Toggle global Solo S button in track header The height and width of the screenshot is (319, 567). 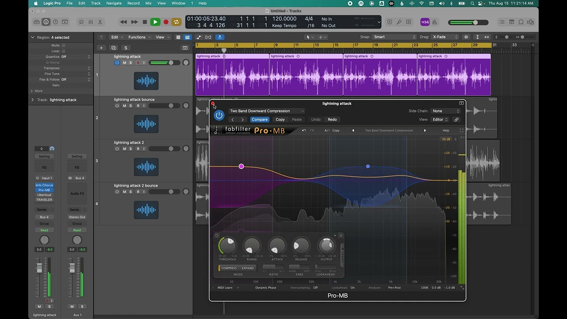coord(126,48)
